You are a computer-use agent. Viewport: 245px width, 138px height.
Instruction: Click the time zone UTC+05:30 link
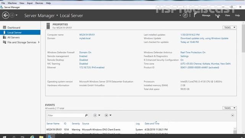(206, 64)
